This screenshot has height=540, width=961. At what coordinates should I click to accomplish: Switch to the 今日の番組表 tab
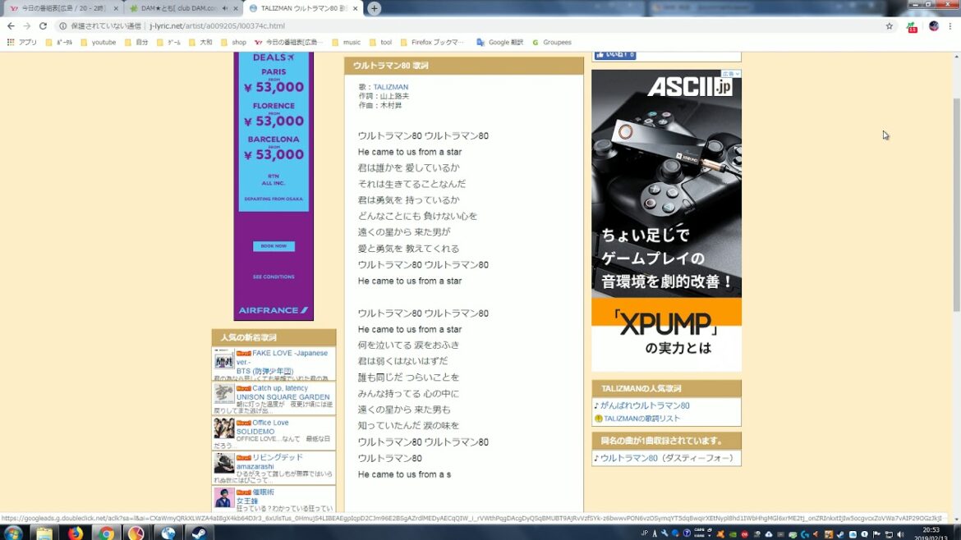(x=57, y=8)
